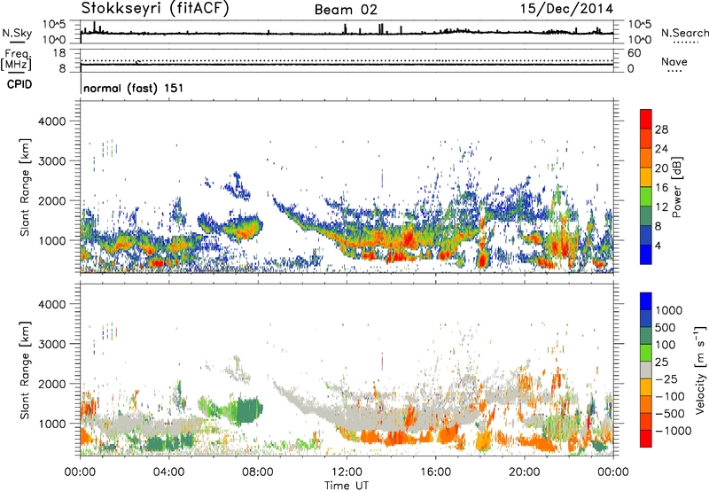Pick the light green segment of Power color bar
The height and width of the screenshot is (491, 709).
(646, 196)
